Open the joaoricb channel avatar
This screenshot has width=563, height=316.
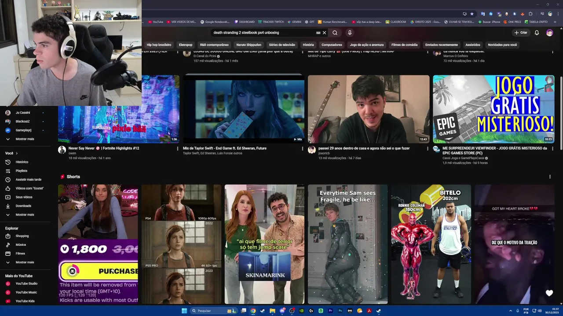coord(312,150)
